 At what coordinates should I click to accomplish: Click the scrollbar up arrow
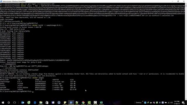186,4
